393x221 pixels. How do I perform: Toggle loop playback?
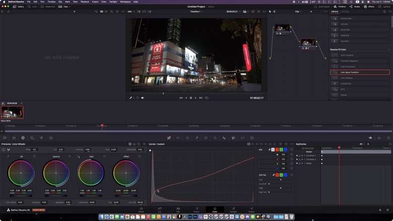[x=207, y=98]
